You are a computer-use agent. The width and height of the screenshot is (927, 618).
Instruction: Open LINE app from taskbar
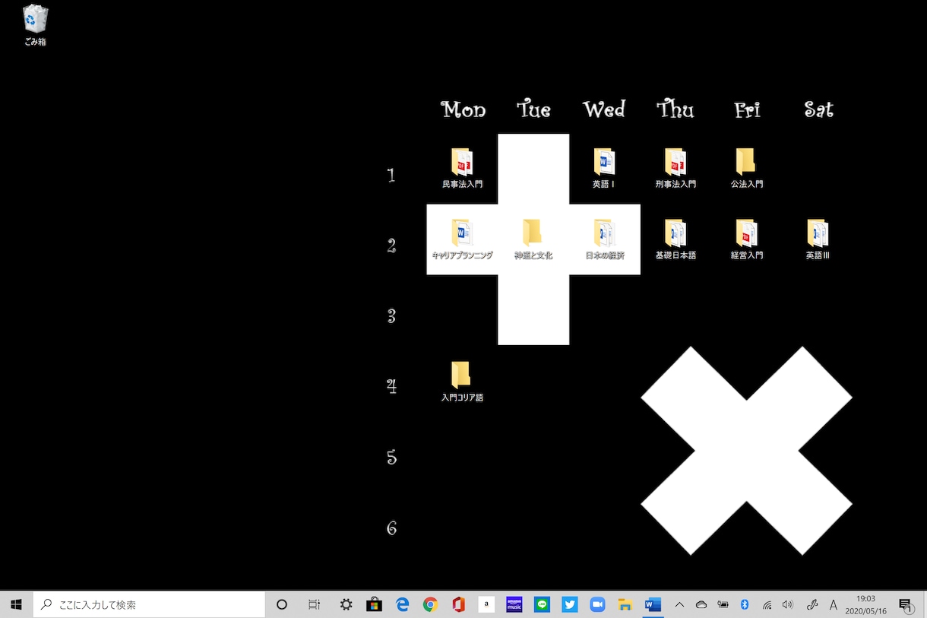tap(542, 604)
